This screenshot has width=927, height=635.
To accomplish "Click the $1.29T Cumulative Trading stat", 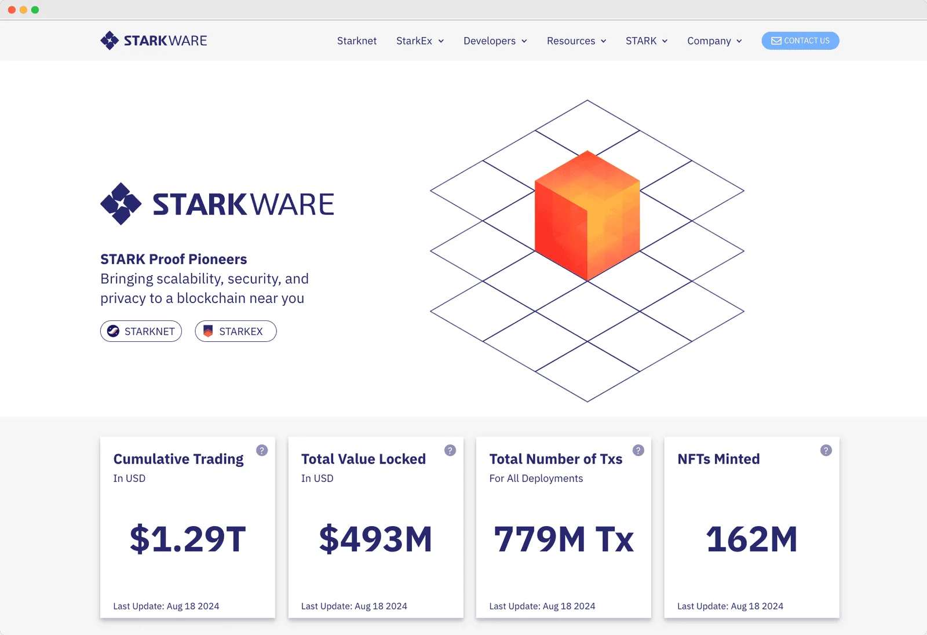I will click(187, 540).
